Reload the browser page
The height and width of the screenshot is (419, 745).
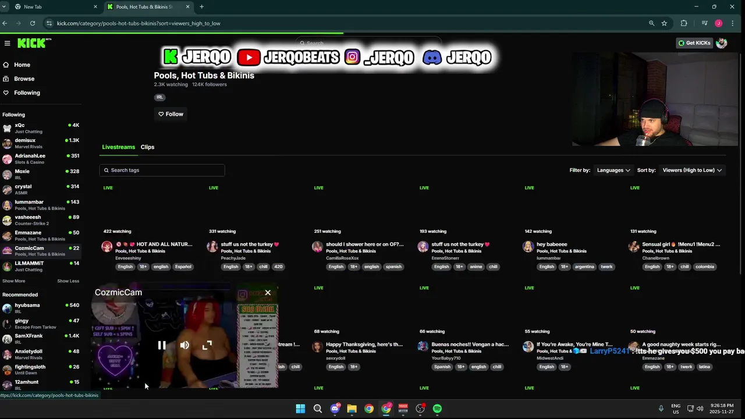(x=33, y=23)
